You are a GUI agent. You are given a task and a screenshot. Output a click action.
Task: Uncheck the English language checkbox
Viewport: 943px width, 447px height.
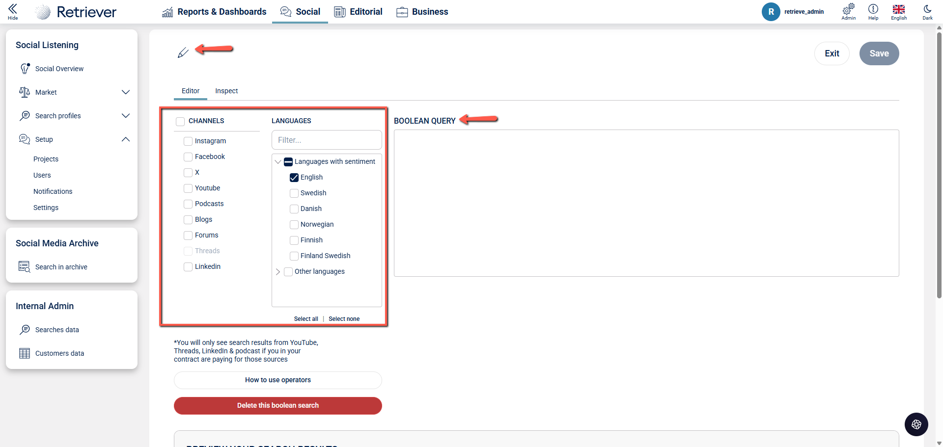click(294, 178)
